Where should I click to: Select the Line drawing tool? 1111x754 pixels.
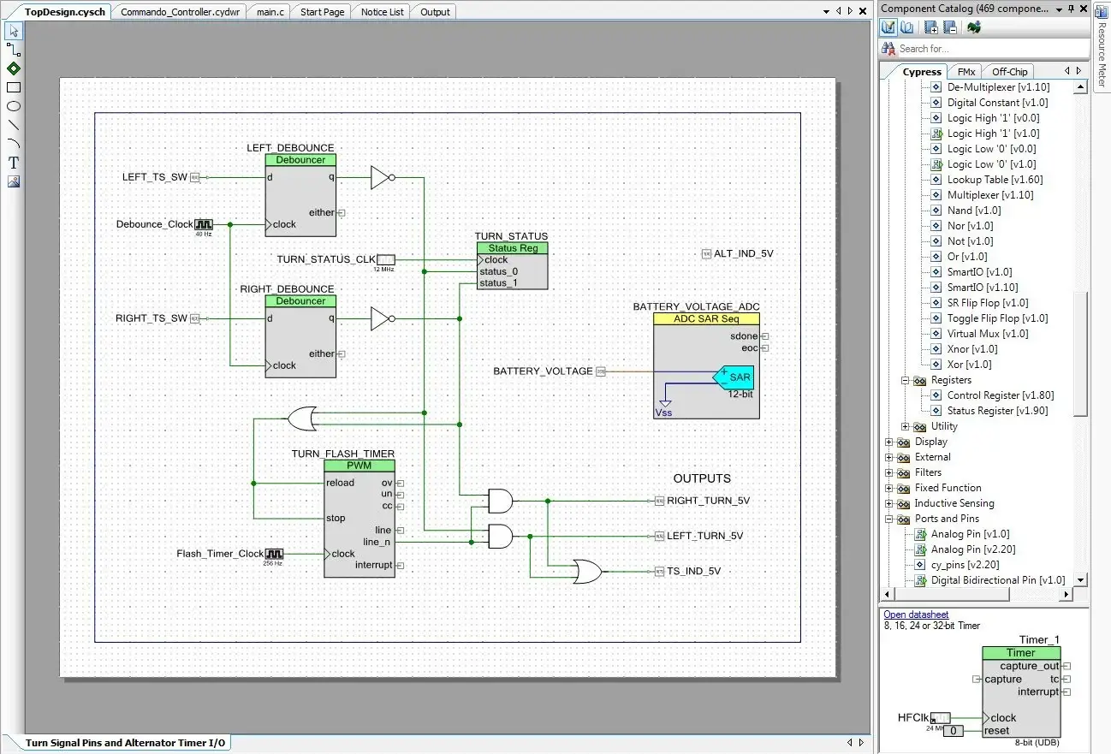click(x=13, y=125)
